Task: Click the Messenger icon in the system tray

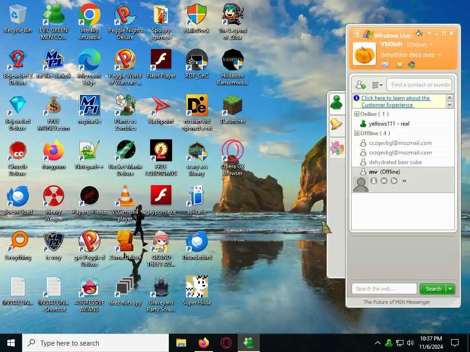Action: 389,343
